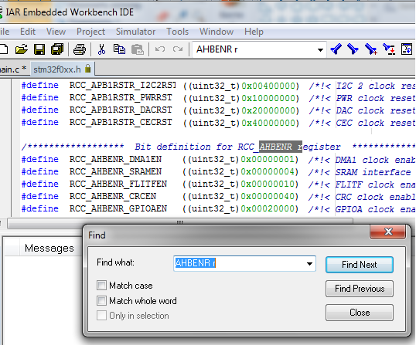Open the View menu
The width and height of the screenshot is (416, 345).
(x=56, y=32)
